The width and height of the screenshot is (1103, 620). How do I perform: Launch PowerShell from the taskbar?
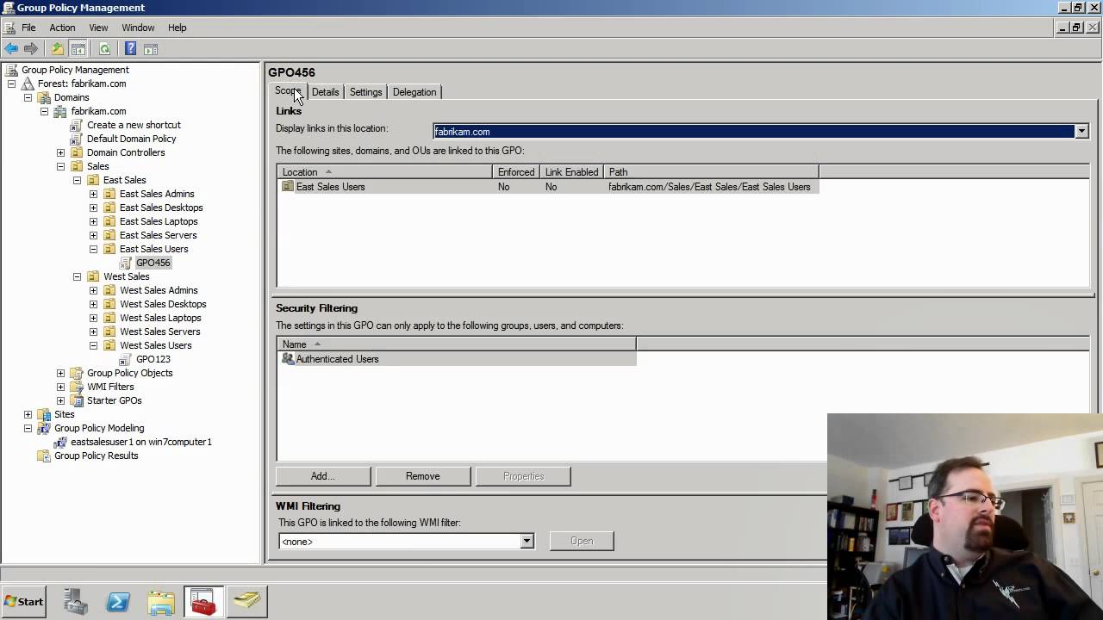(118, 602)
